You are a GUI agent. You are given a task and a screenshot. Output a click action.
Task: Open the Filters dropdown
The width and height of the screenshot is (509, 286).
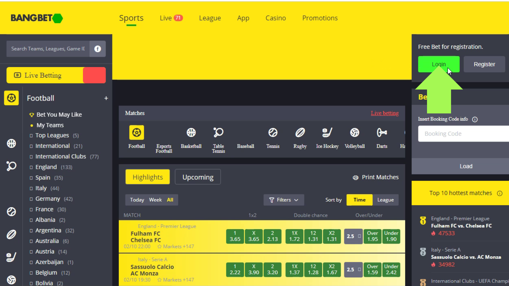coord(283,200)
